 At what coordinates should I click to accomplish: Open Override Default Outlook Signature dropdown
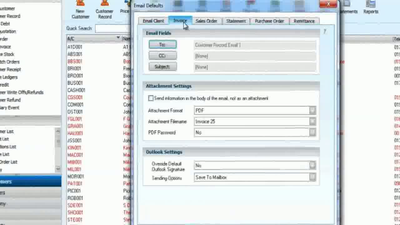312,166
